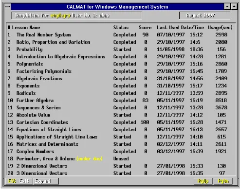Image resolution: width=240 pixels, height=190 pixels.
Task: Click usage value 3678
Action: pyautogui.click(x=221, y=108)
